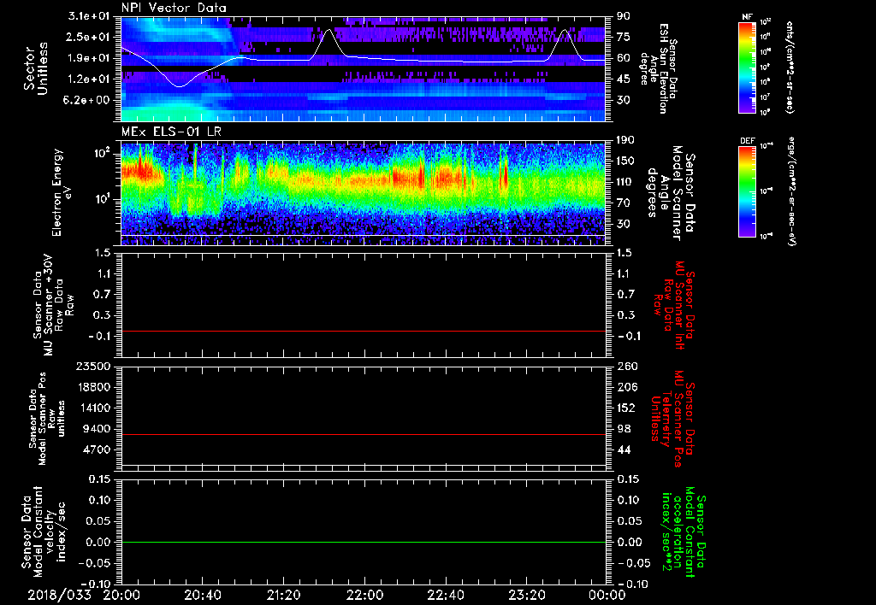Click the 21:20 time axis label
This screenshot has height=605, width=876.
point(283,595)
